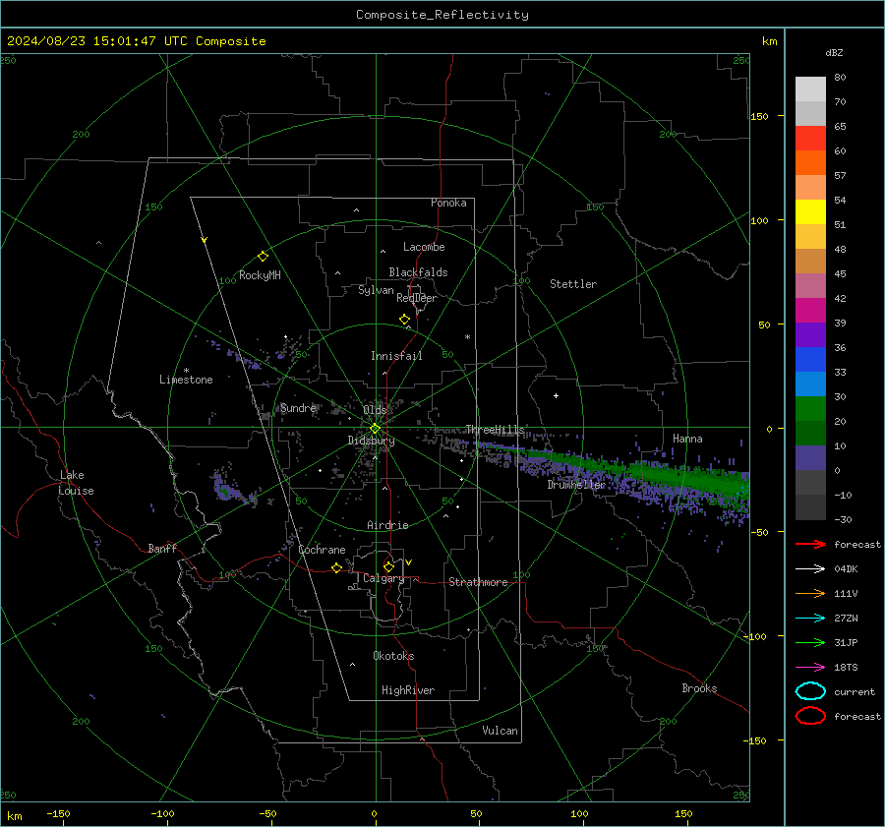
Task: Click the red 60 dBZ color swatch
Action: click(810, 139)
